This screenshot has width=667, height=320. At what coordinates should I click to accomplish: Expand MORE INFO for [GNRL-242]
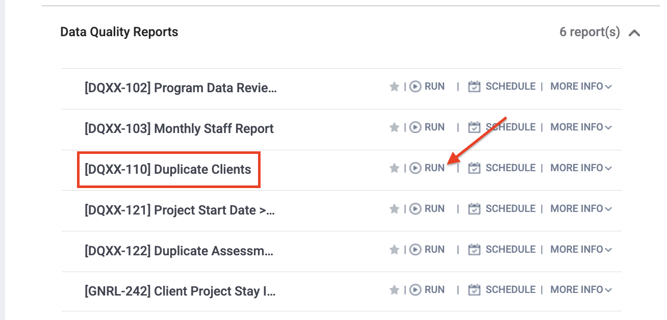point(580,289)
